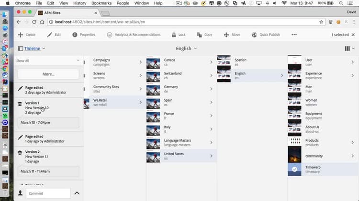Open Analytics & Recommendations

[134, 35]
